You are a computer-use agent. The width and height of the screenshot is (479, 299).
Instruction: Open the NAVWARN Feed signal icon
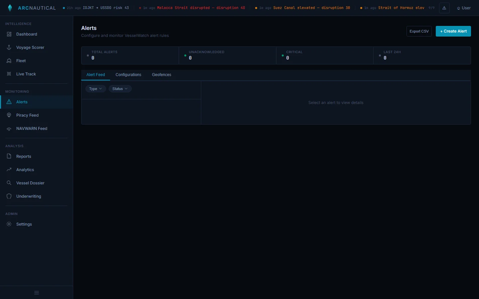pyautogui.click(x=9, y=129)
